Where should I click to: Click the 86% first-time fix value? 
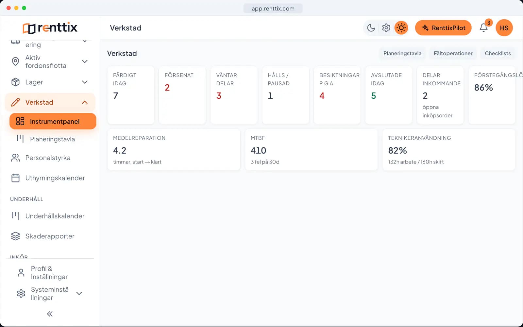483,88
